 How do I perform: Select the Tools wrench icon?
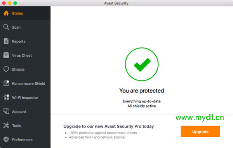[x=6, y=125]
